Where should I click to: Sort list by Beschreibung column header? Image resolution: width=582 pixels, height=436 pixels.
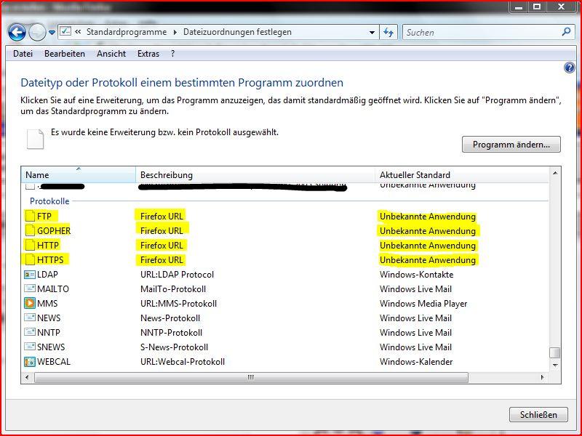pyautogui.click(x=255, y=174)
